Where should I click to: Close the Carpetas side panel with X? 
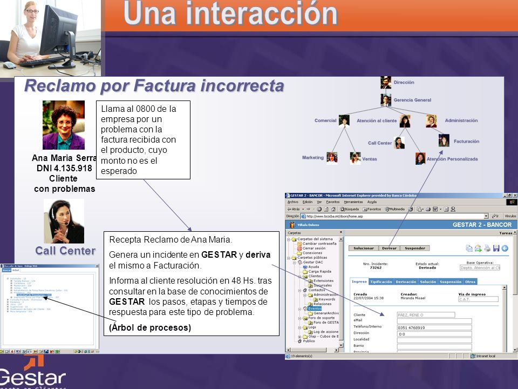point(341,232)
